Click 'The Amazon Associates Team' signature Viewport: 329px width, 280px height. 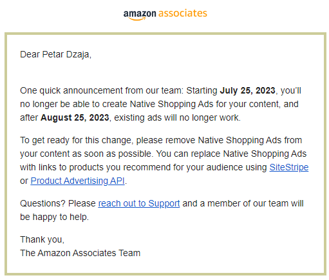click(80, 253)
